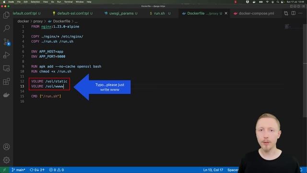Screen dimensions: 307x173
Task: Toggle the primary sidebar layout icon in title bar
Action: (291, 6)
